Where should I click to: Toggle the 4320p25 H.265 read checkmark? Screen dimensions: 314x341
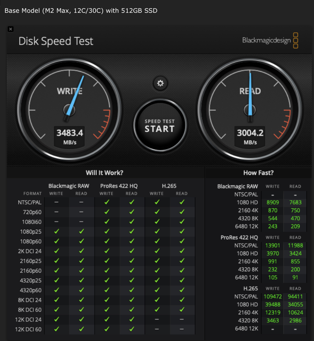click(x=182, y=280)
